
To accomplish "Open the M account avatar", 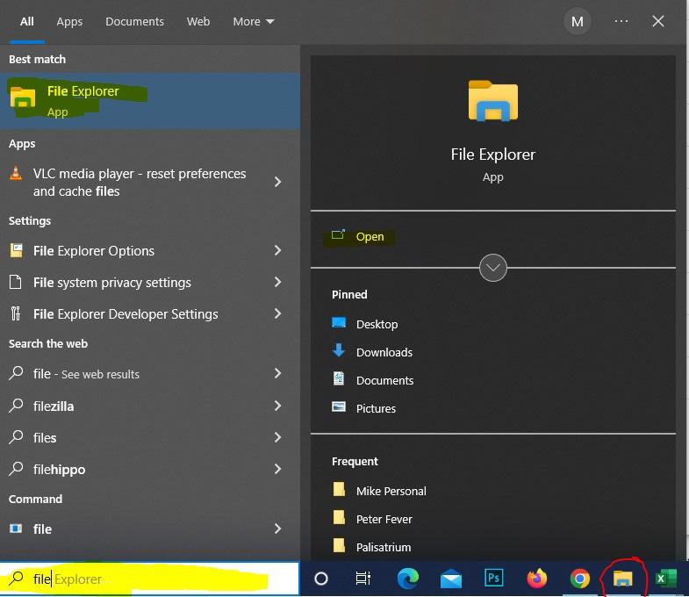I will (577, 21).
